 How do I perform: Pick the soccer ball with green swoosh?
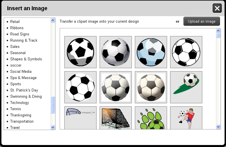click(186, 87)
